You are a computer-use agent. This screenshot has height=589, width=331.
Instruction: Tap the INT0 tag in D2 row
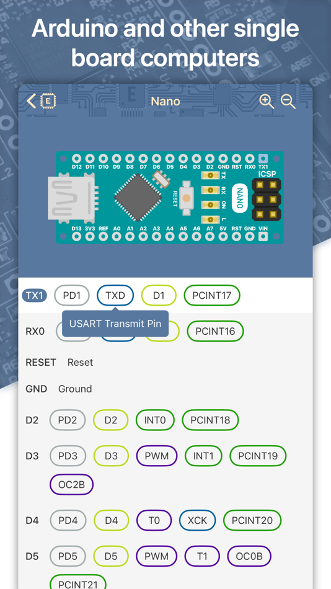(x=155, y=420)
